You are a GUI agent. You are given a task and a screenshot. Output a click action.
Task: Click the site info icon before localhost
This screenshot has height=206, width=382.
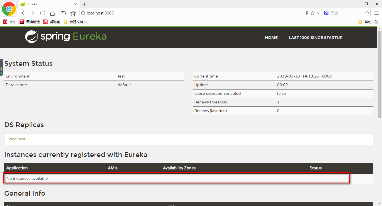(83, 13)
